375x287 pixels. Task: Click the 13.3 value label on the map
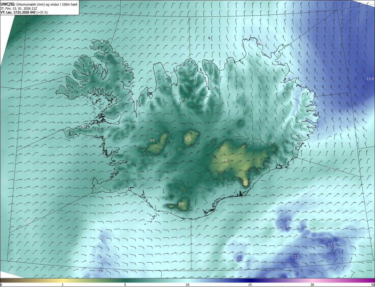(x=332, y=245)
